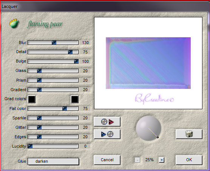Image resolution: width=210 pixels, height=171 pixels.
Task: Click the light direction sphere
Action: [x=148, y=128]
